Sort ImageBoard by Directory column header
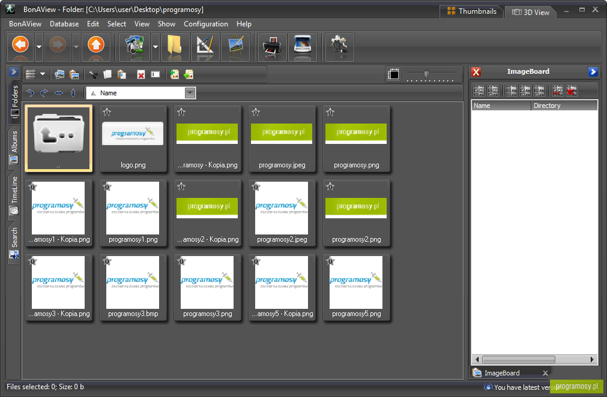 [564, 106]
